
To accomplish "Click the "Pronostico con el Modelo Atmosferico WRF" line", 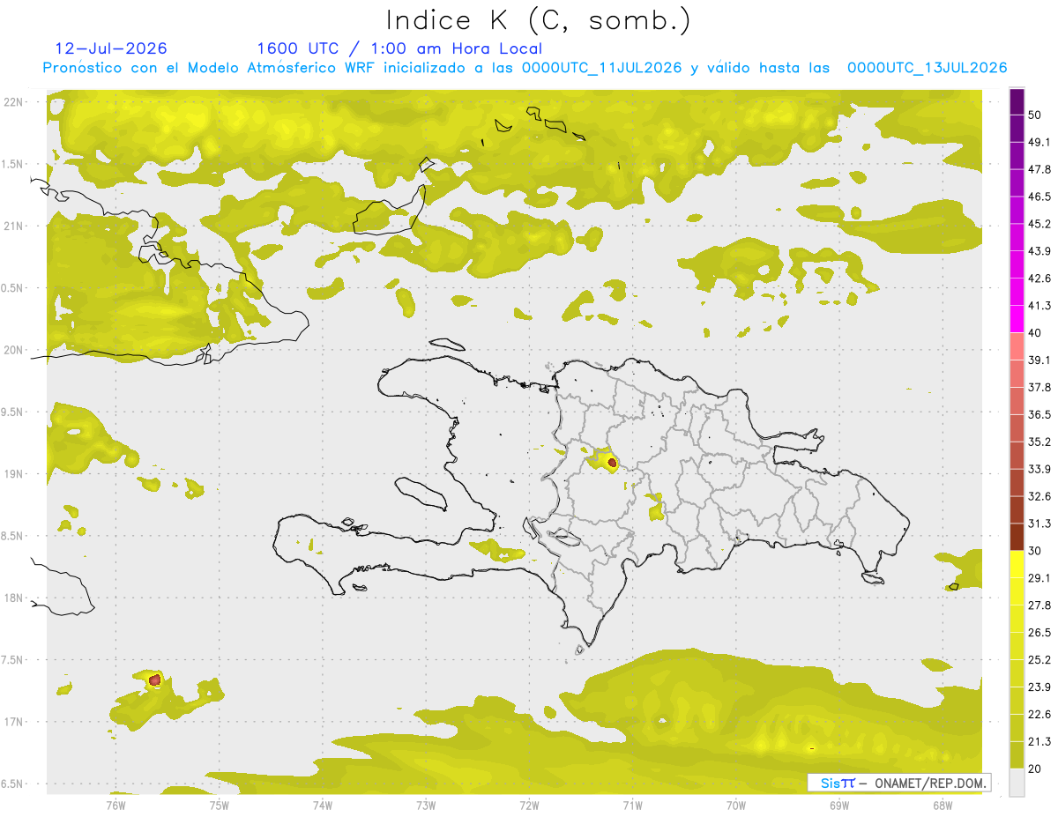I will (x=525, y=68).
